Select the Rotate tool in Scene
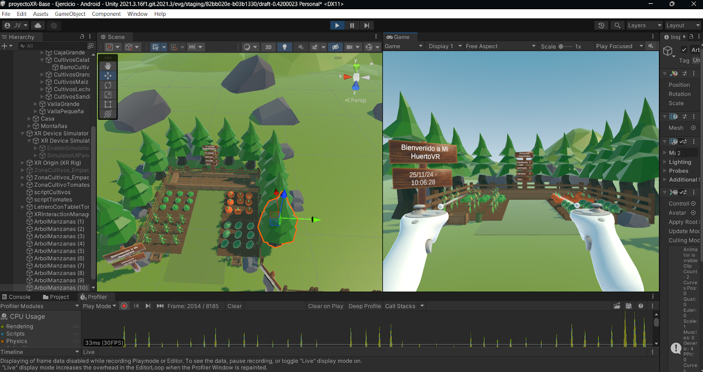The width and height of the screenshot is (703, 372). 108,85
